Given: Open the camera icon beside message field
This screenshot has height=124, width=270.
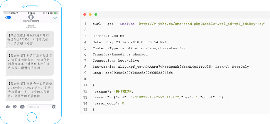Looking at the screenshot, I should [8, 107].
